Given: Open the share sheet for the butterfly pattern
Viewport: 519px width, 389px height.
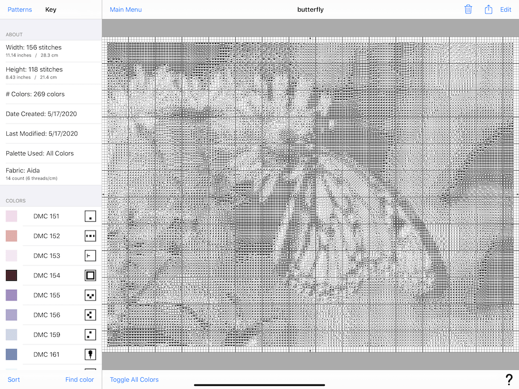Looking at the screenshot, I should (487, 10).
